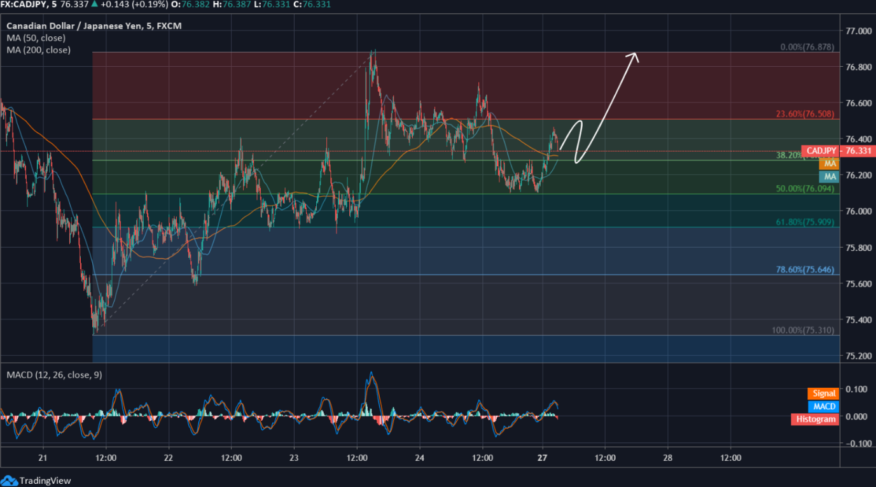
Task: Select the blue MACD label tag
Action: (x=823, y=406)
